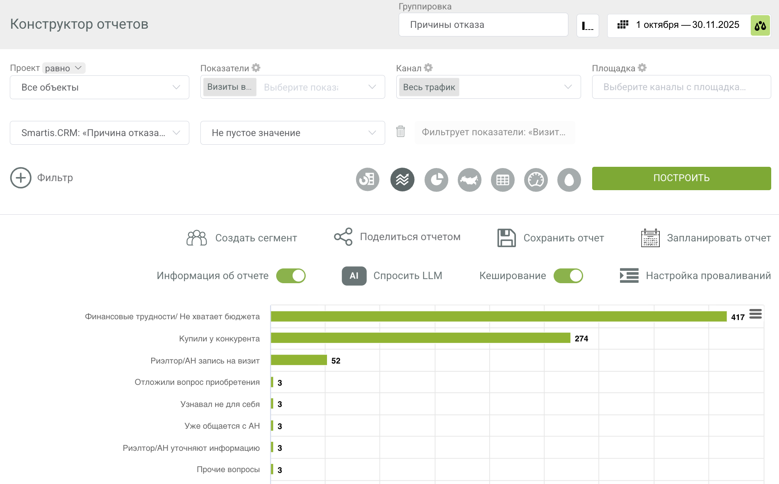779x484 pixels.
Task: Open chart hamburger export menu
Action: (x=755, y=314)
